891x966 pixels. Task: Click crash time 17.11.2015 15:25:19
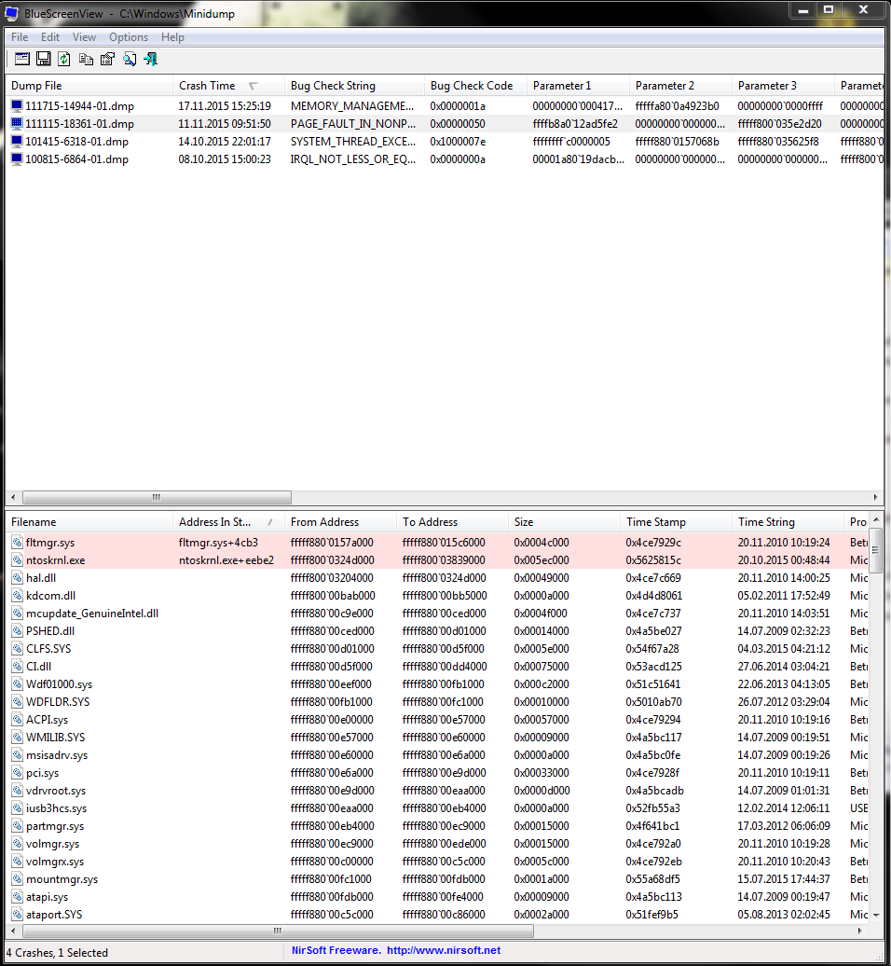(x=225, y=106)
